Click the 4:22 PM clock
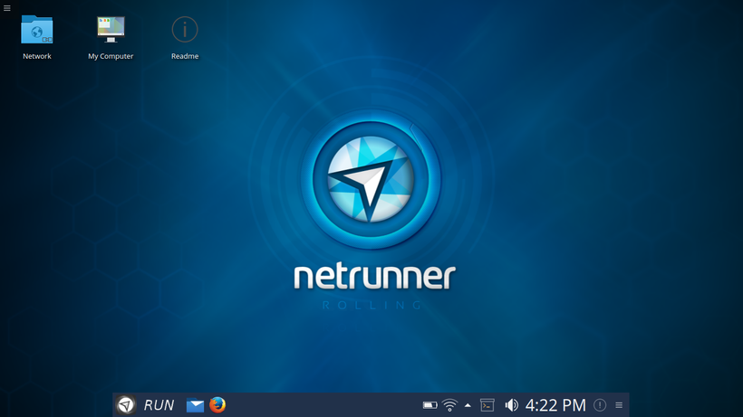Viewport: 743px width, 417px height. [555, 405]
